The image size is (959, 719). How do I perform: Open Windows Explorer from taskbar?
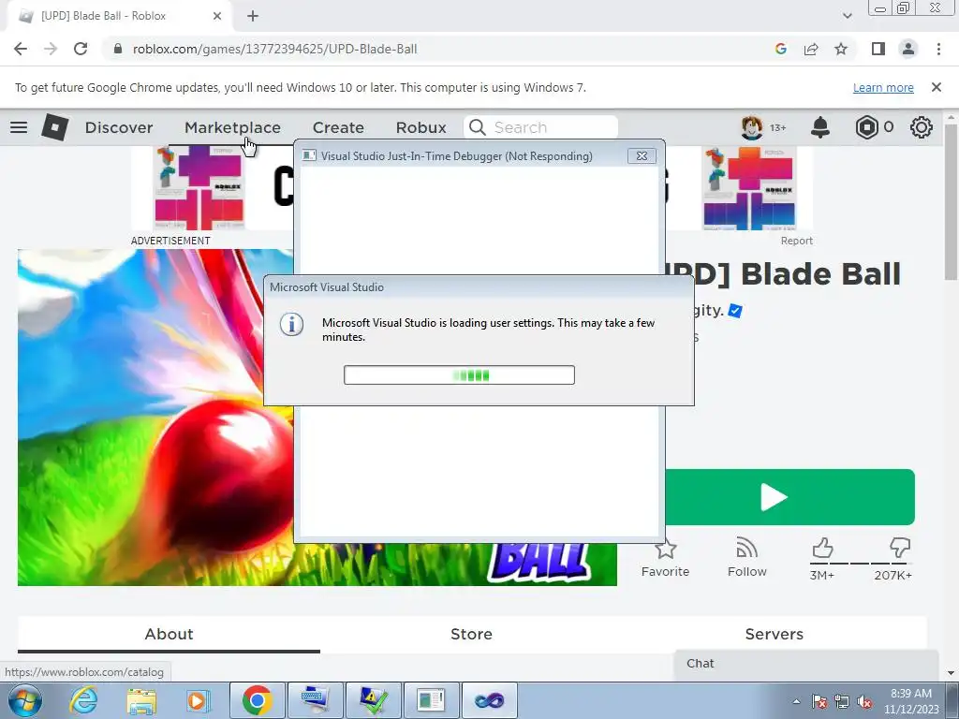[x=141, y=700]
